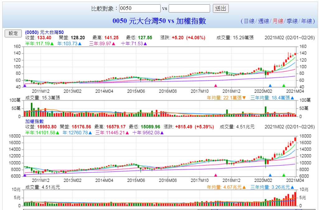
Task: Click 年均量: 22.1萬張 yearly average volume
Action: click(227, 98)
